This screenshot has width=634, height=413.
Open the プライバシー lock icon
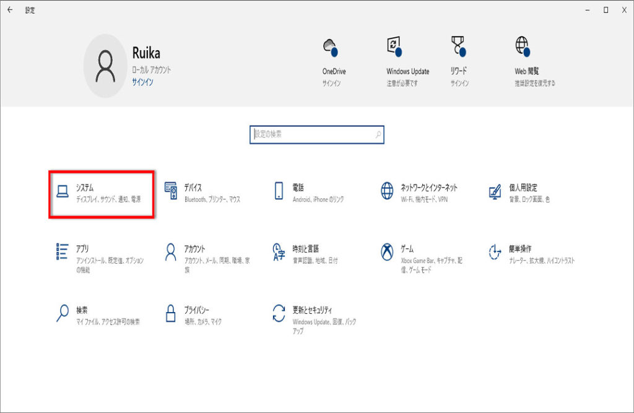click(x=171, y=313)
